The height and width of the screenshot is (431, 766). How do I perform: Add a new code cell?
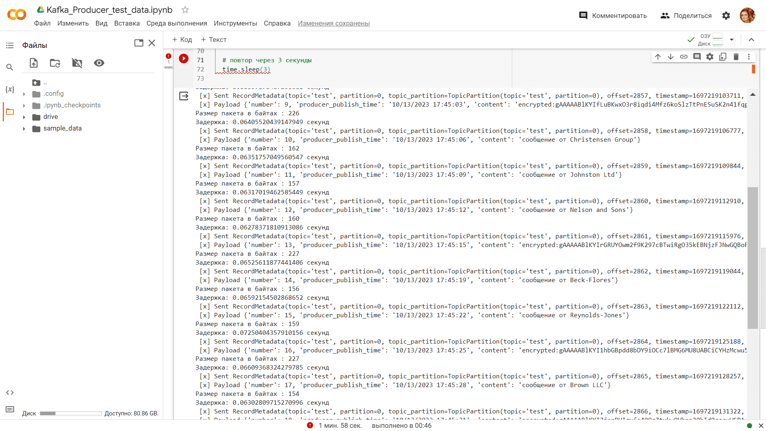tap(182, 40)
